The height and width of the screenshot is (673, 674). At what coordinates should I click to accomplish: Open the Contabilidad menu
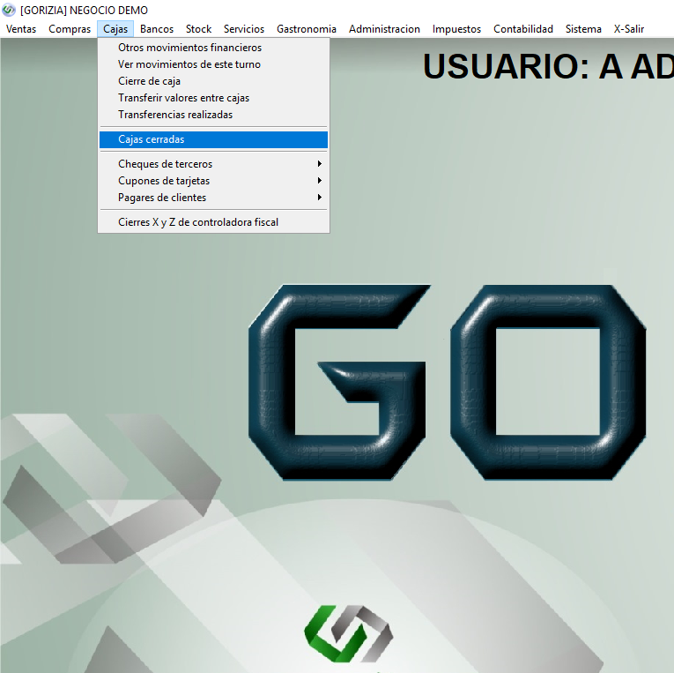(x=523, y=29)
